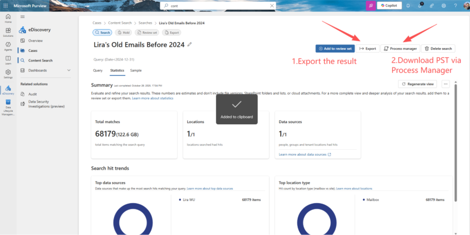Viewport: 470px width, 235px height.
Task: Select the Hold pill
Action: pyautogui.click(x=123, y=32)
